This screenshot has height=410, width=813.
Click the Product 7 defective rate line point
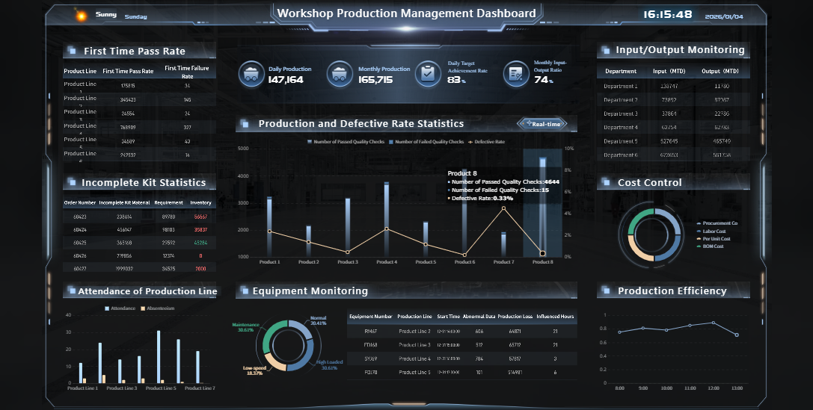click(x=503, y=208)
